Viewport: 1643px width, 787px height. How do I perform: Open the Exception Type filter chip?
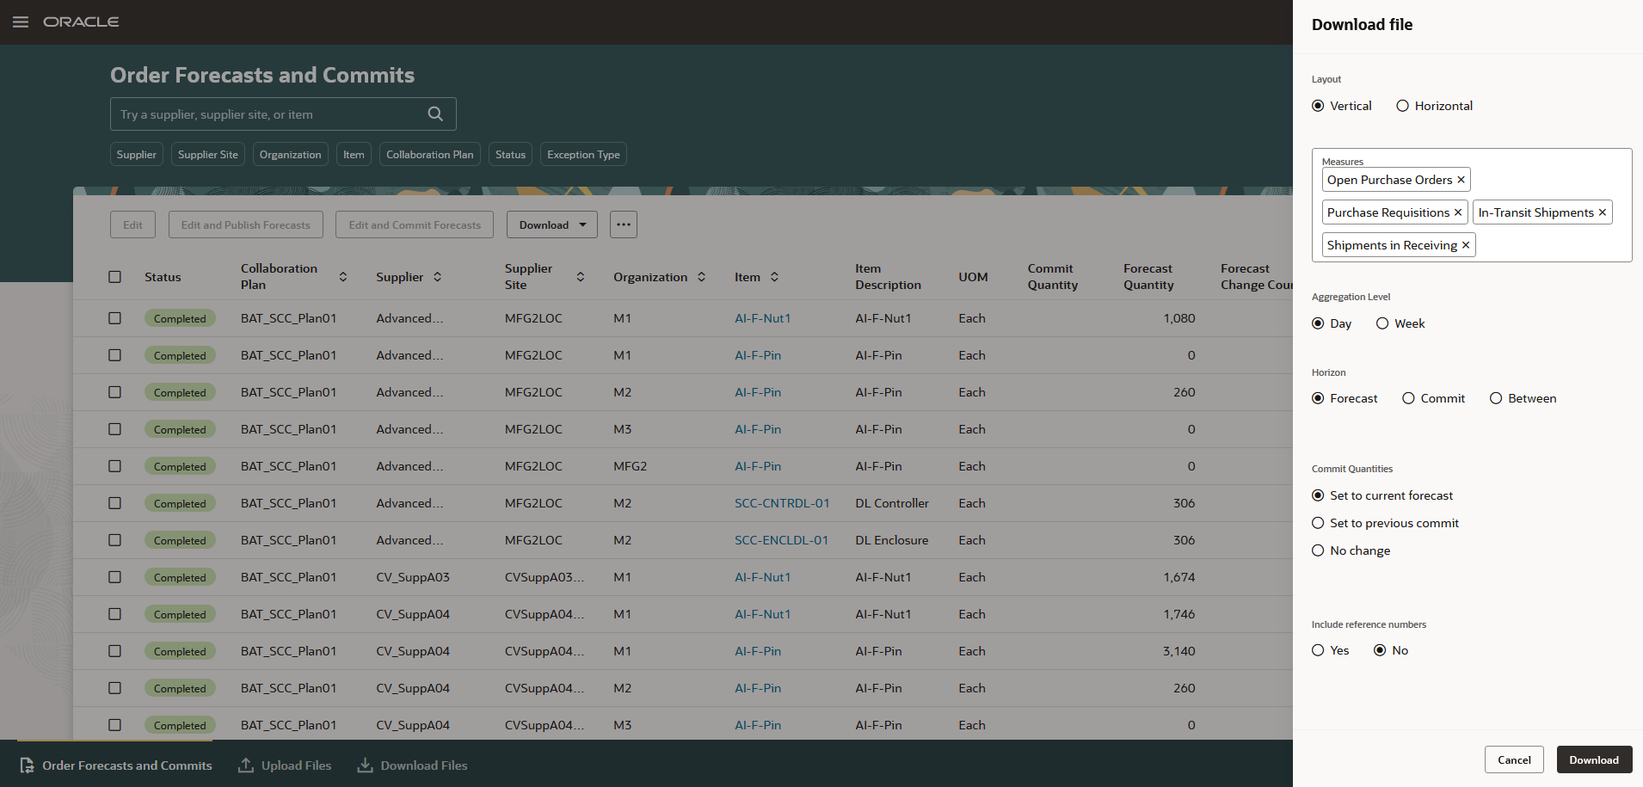tap(583, 155)
